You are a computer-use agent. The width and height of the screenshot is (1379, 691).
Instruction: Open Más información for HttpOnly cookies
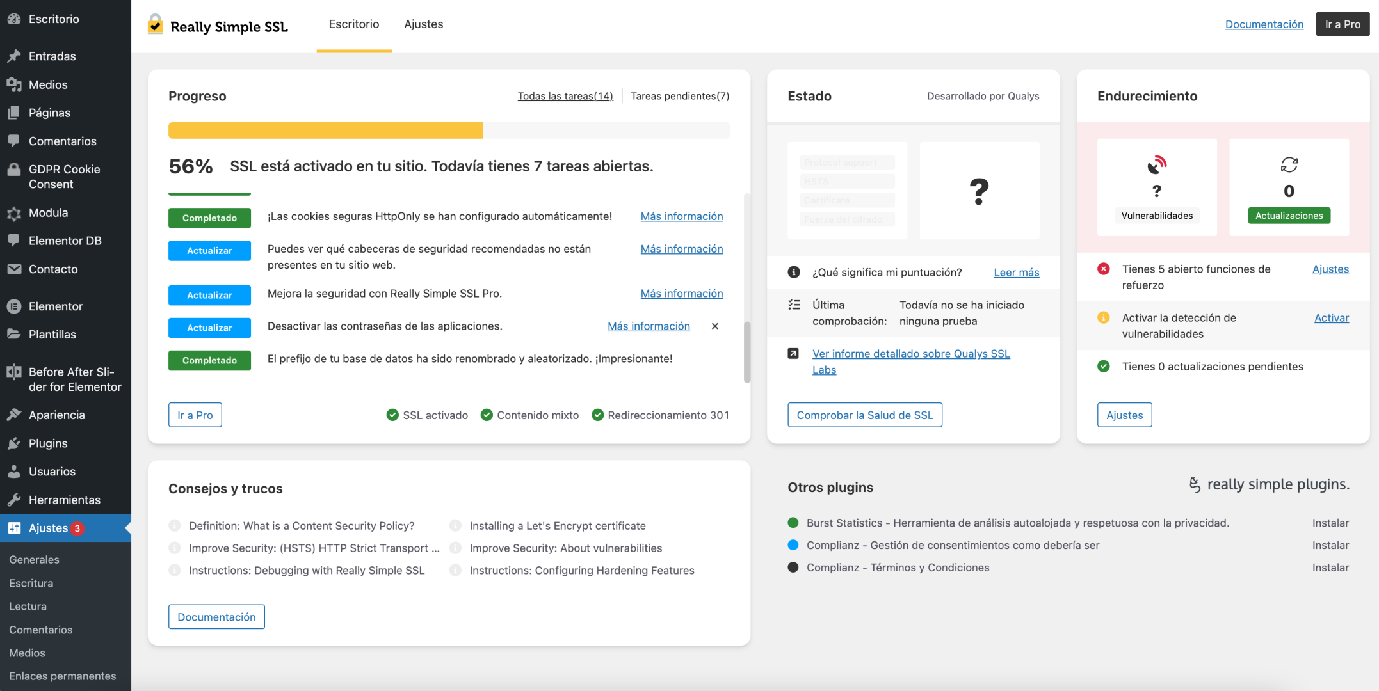coord(682,216)
